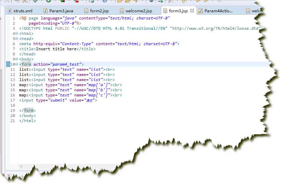Click charset=UTF-8 in contentType on line 1
The width and height of the screenshot is (281, 184).
pos(152,18)
